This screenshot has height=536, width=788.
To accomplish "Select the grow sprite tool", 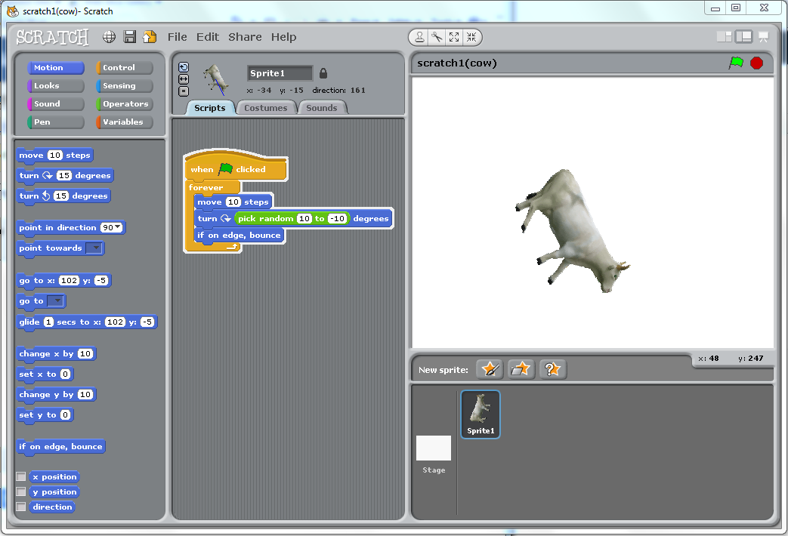I will tap(454, 37).
